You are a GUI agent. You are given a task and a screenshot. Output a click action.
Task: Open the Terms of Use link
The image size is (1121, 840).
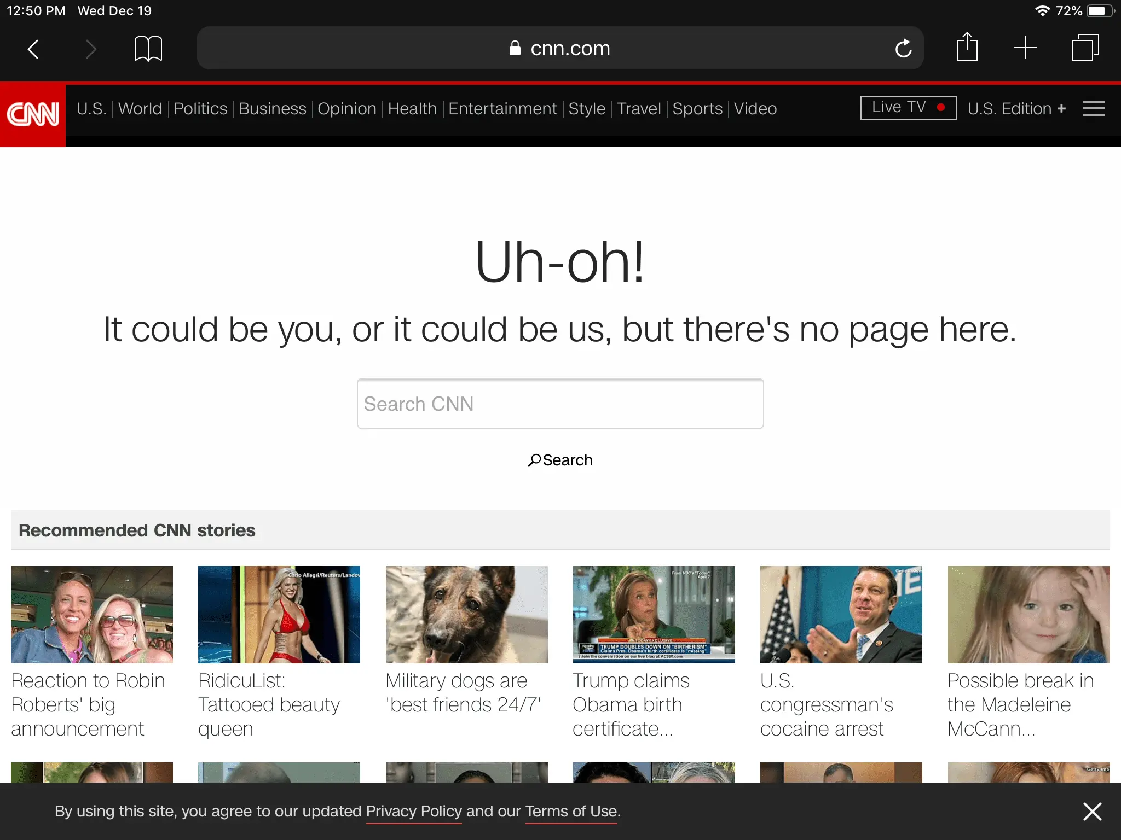pyautogui.click(x=571, y=812)
